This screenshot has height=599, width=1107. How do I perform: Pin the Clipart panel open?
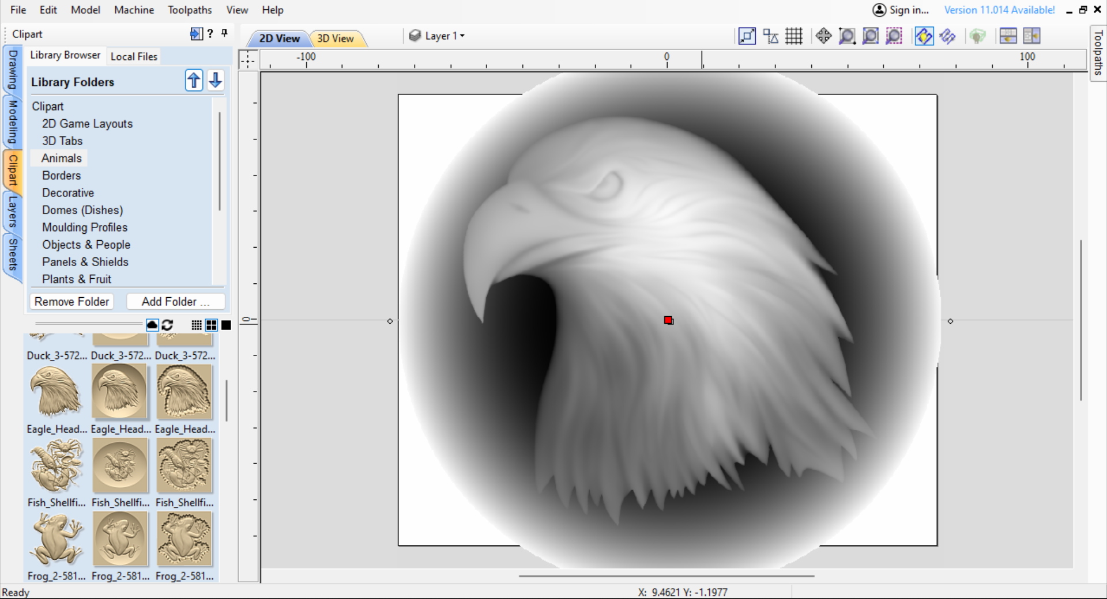point(225,34)
